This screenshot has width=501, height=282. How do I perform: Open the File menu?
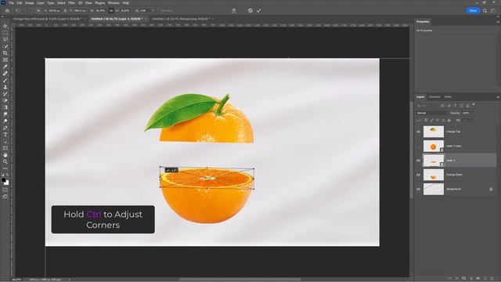[11, 3]
